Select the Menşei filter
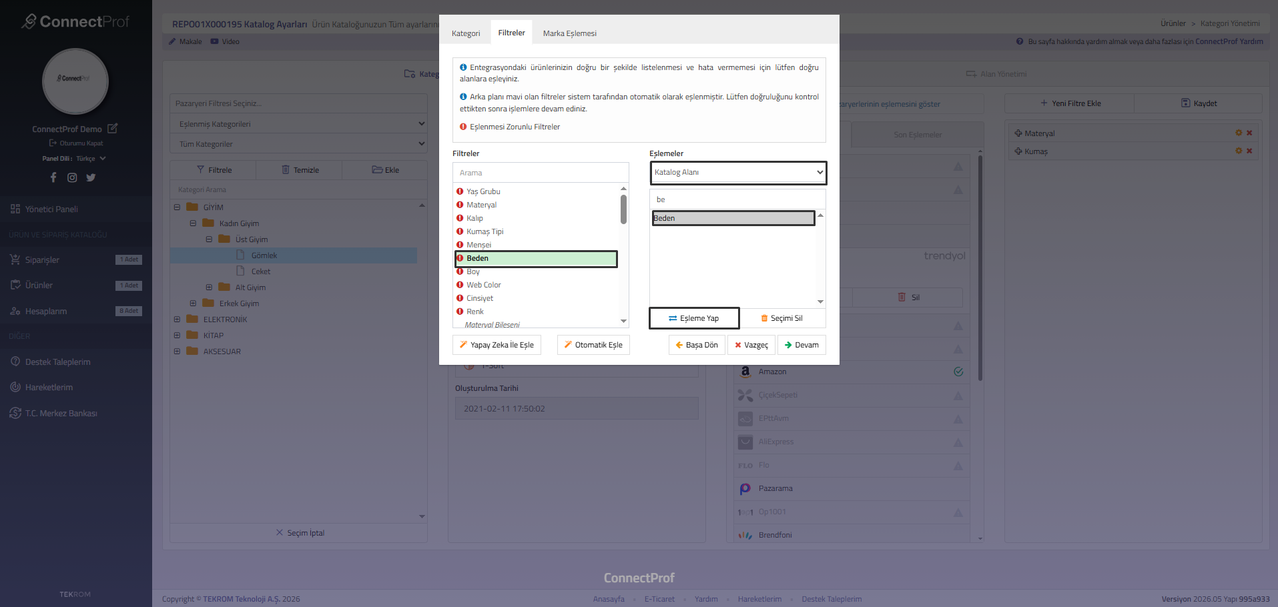Image resolution: width=1278 pixels, height=607 pixels. point(478,245)
